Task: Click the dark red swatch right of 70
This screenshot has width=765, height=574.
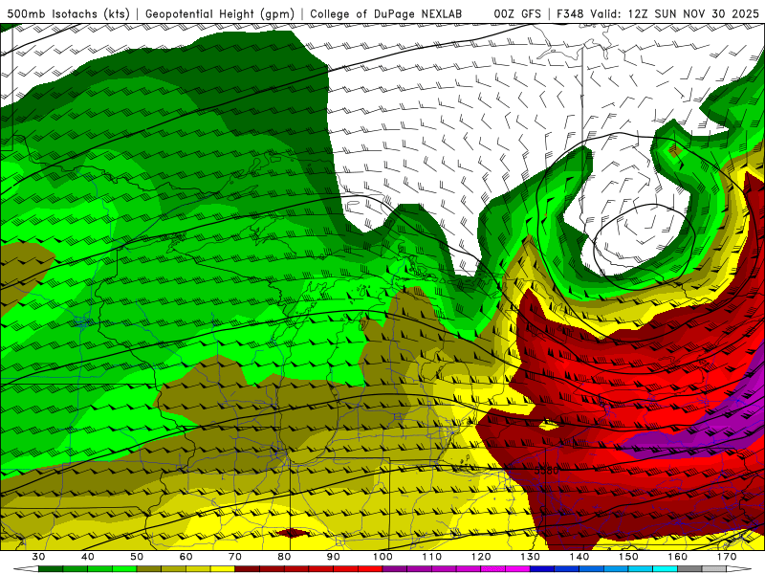Action: pos(248,569)
